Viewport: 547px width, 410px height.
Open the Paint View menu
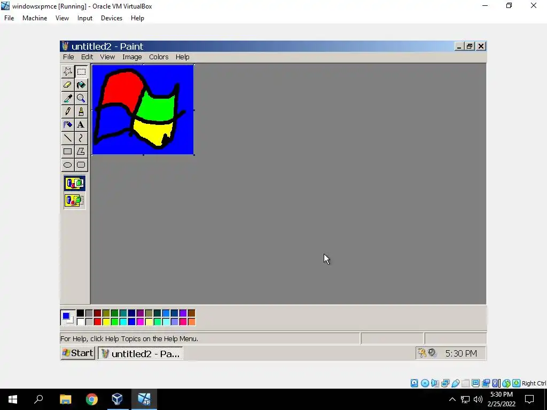click(x=107, y=57)
